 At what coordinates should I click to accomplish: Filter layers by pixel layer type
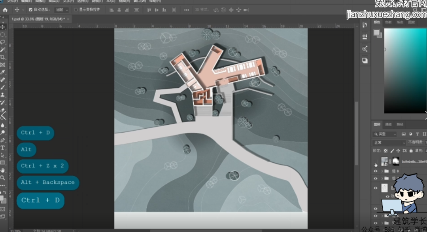coord(404,134)
